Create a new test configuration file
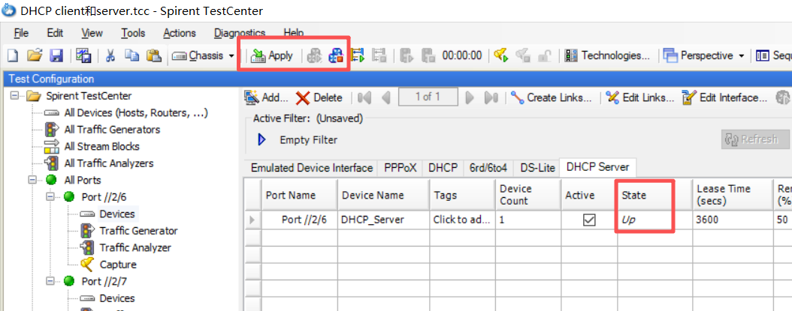 (11, 55)
